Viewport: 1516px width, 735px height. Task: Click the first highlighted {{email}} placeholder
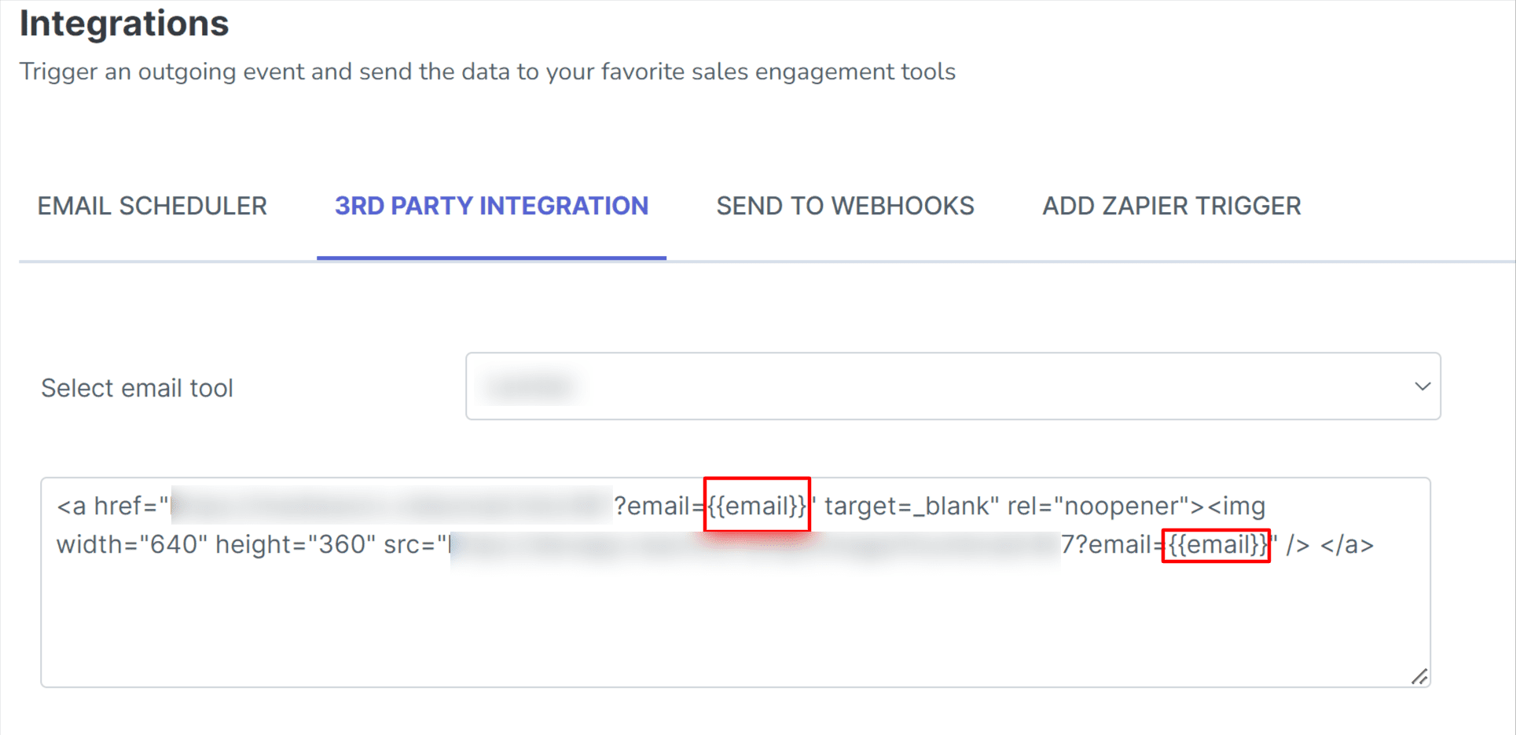(x=757, y=506)
